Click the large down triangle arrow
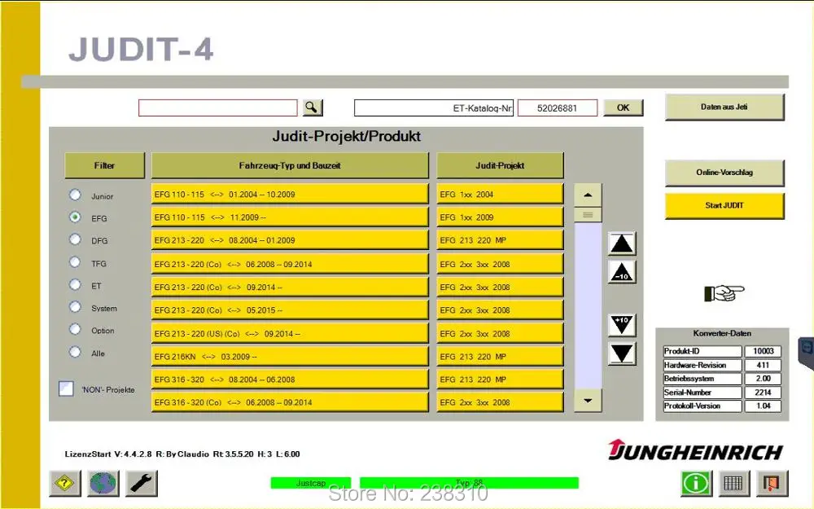The height and width of the screenshot is (509, 814). pos(622,353)
